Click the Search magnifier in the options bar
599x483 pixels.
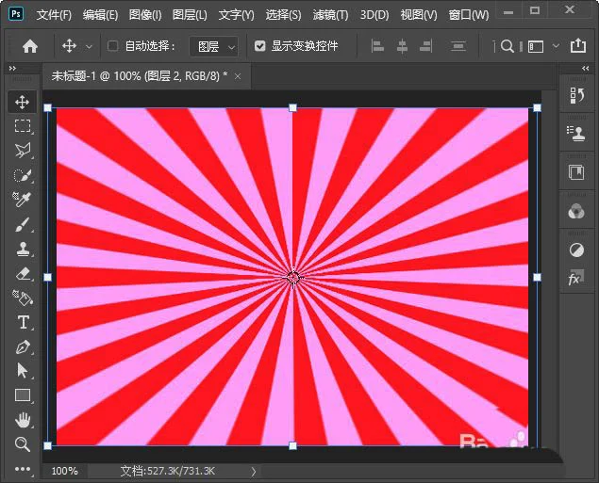pyautogui.click(x=507, y=46)
